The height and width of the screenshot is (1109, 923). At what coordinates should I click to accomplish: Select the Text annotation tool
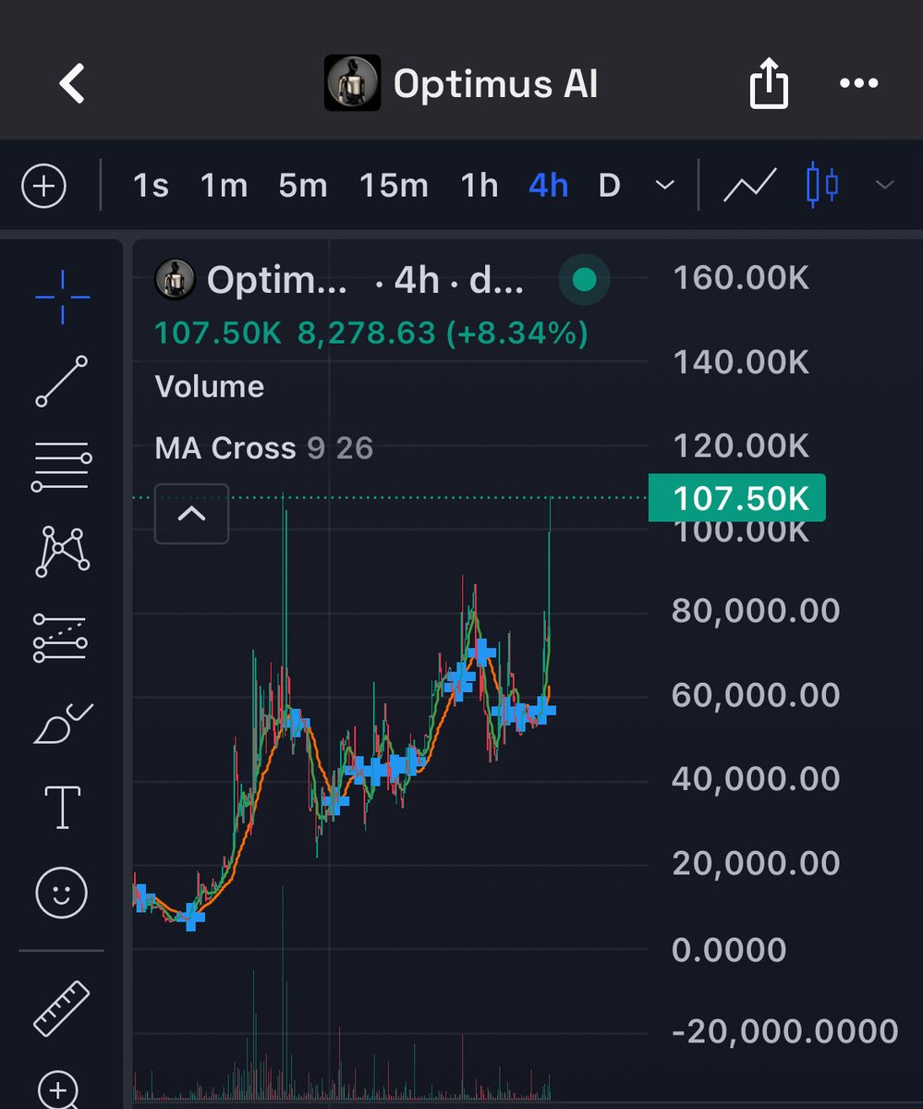click(62, 808)
